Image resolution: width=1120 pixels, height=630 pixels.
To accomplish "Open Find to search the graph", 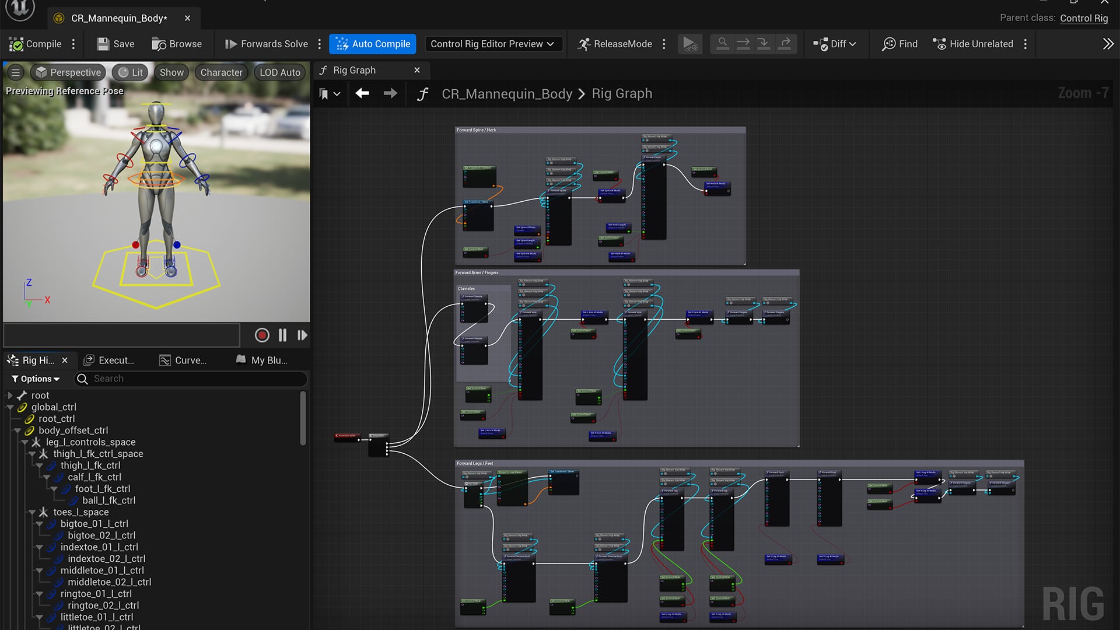I will coord(898,43).
